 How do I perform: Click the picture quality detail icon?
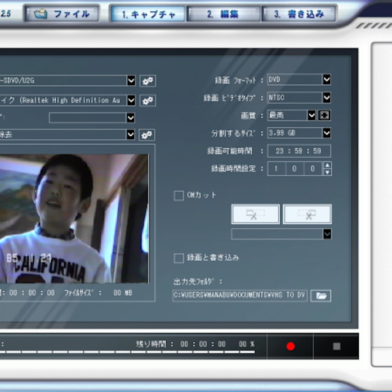tap(324, 115)
